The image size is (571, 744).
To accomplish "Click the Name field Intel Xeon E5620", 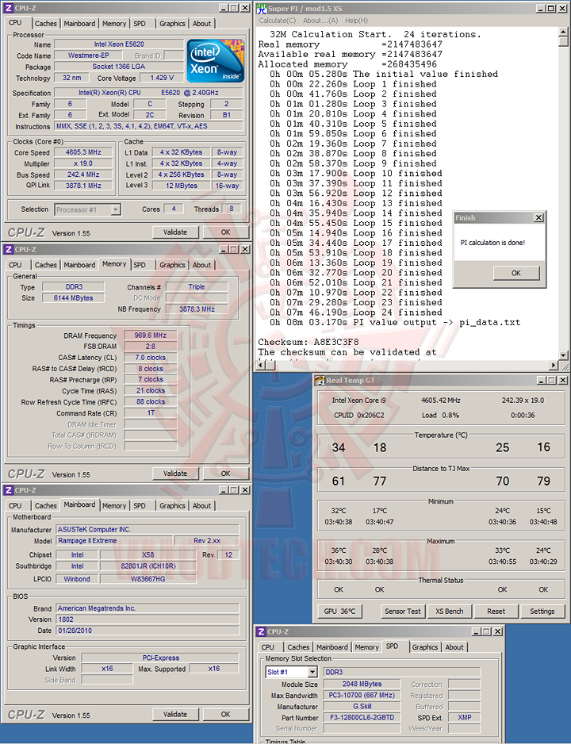I will pyautogui.click(x=119, y=44).
